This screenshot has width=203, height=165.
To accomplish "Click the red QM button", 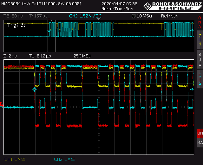I will [200, 134].
